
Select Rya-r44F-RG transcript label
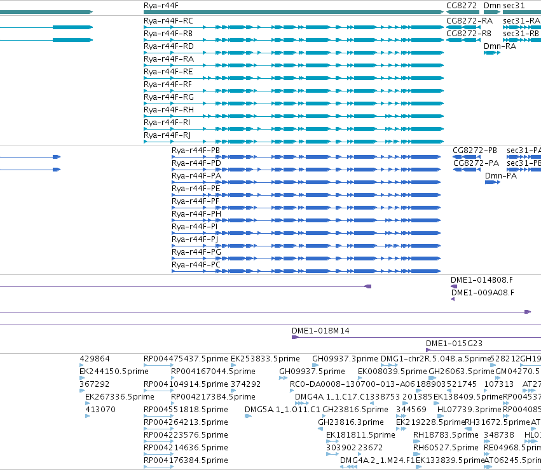point(168,97)
